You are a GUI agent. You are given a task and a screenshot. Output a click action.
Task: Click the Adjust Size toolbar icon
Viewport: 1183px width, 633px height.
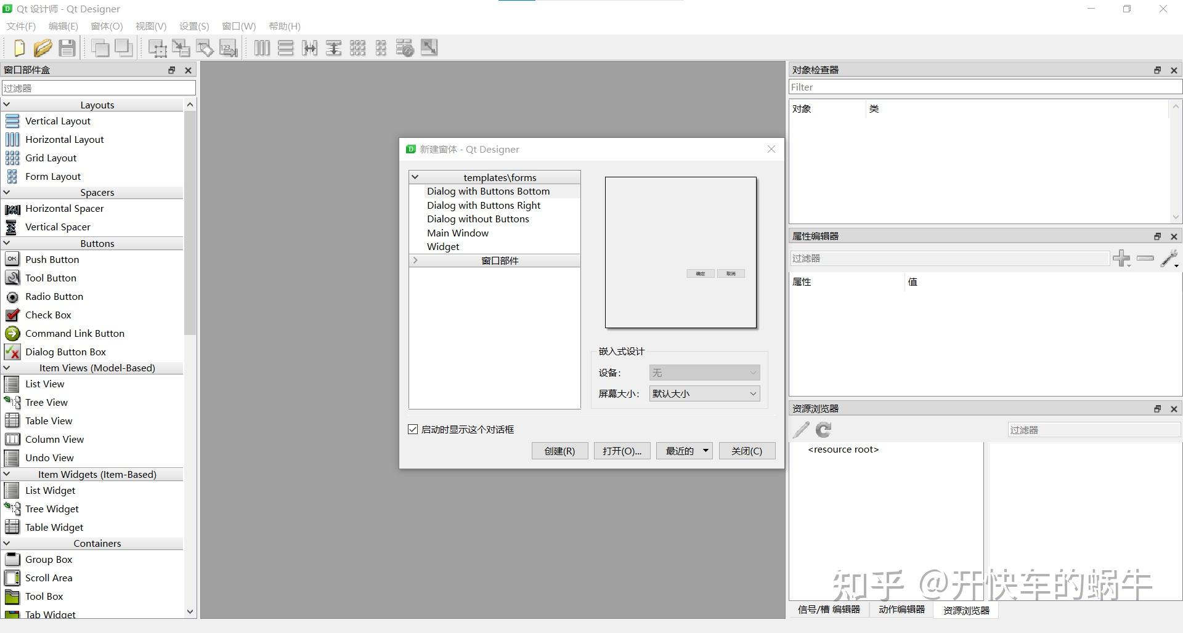(429, 47)
